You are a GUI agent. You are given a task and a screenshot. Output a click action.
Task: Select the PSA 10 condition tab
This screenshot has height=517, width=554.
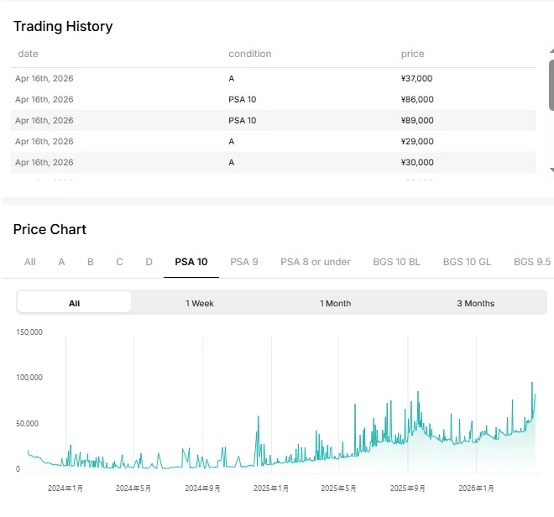[191, 262]
